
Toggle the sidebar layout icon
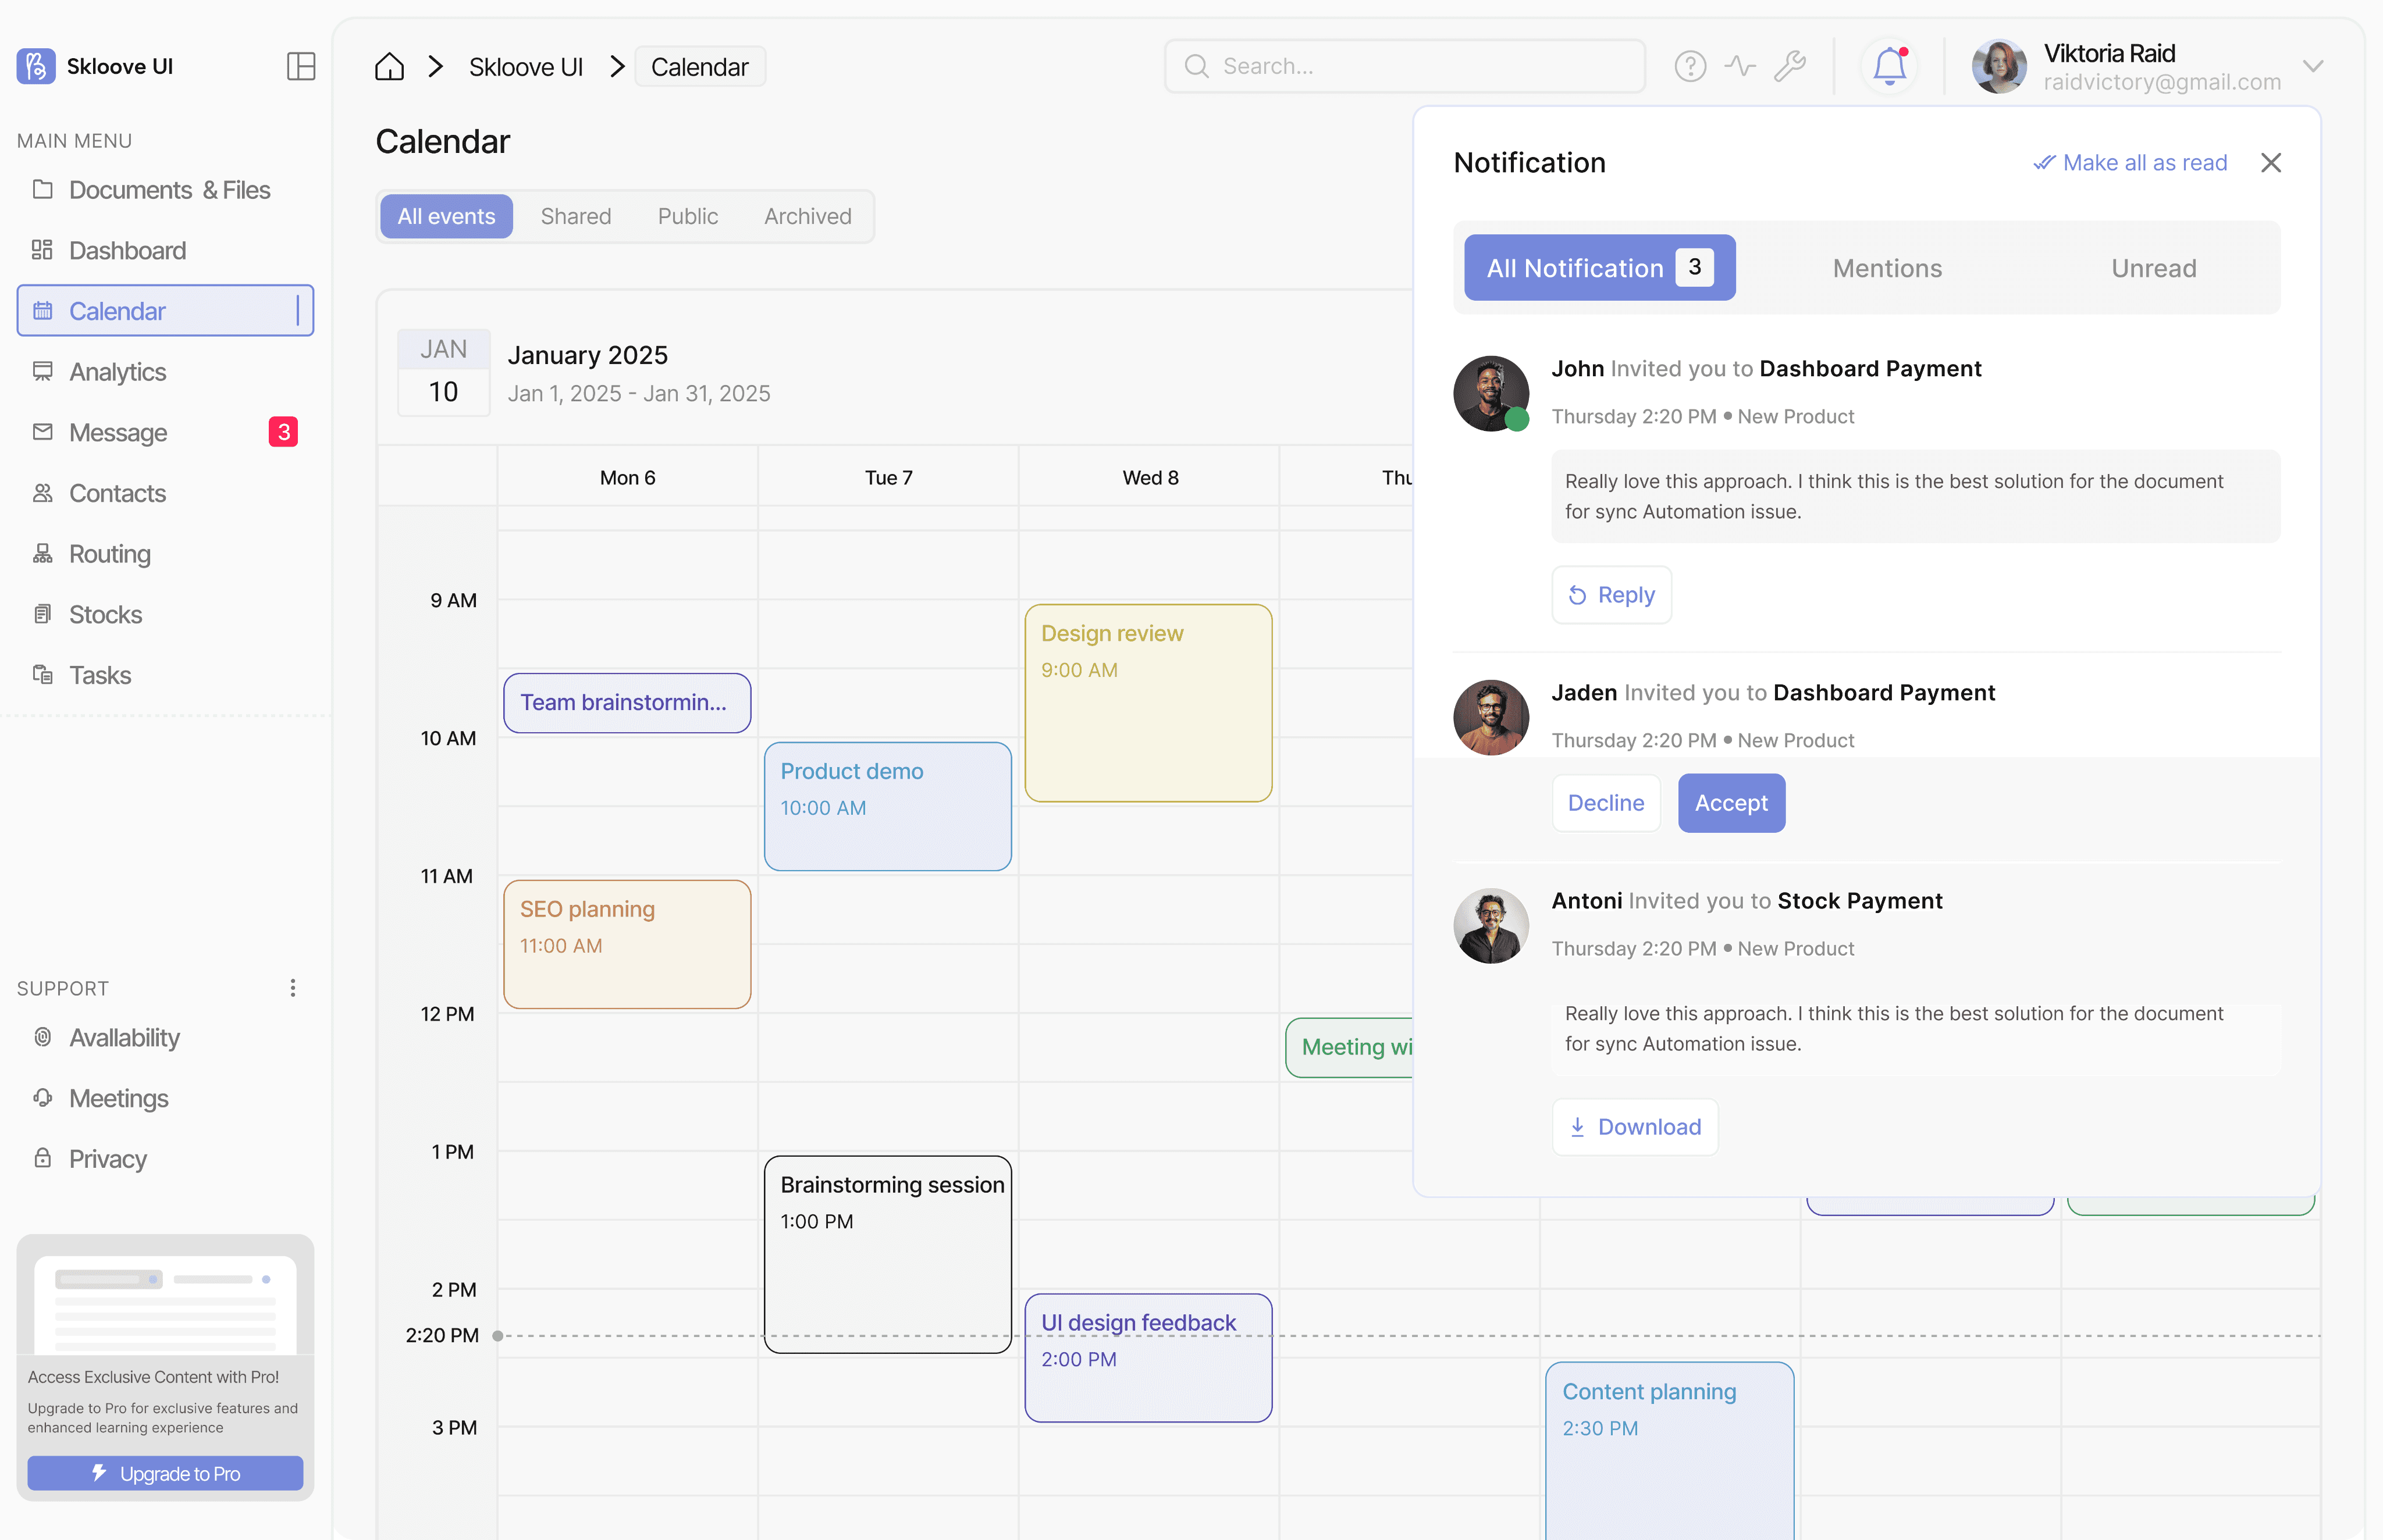tap(300, 66)
